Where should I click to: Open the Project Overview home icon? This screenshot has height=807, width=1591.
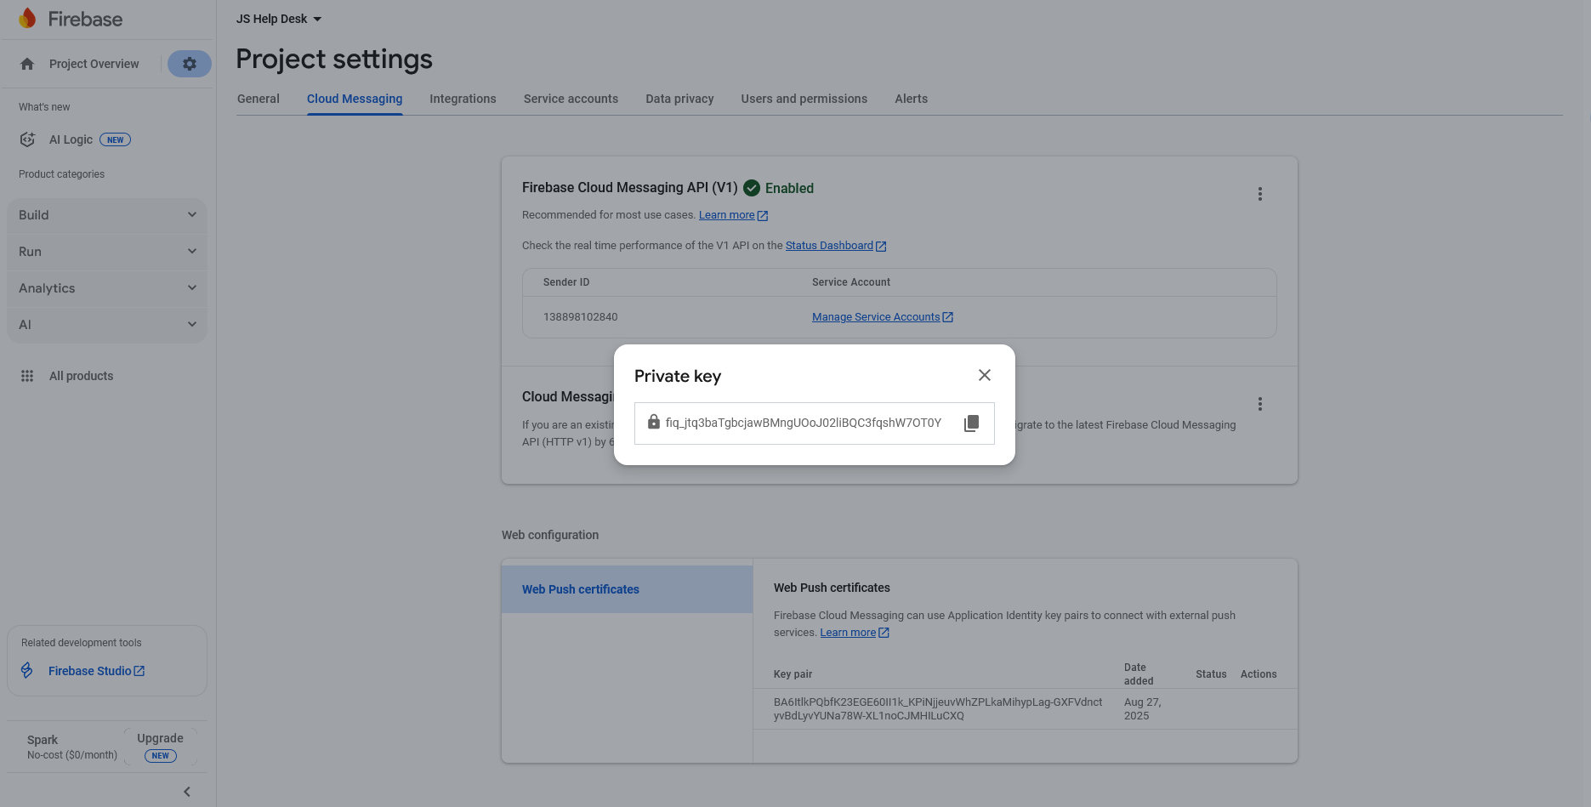point(27,64)
